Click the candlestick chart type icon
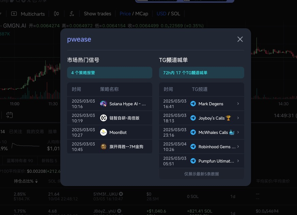 [x=57, y=14]
